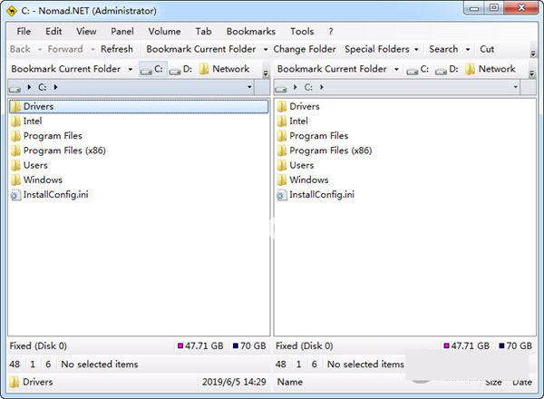Image resolution: width=544 pixels, height=399 pixels.
Task: Open the Volume menu
Action: click(164, 31)
